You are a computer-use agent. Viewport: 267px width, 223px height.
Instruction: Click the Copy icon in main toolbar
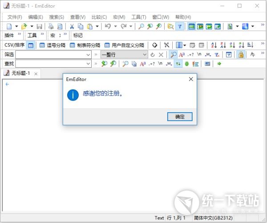tap(81, 26)
